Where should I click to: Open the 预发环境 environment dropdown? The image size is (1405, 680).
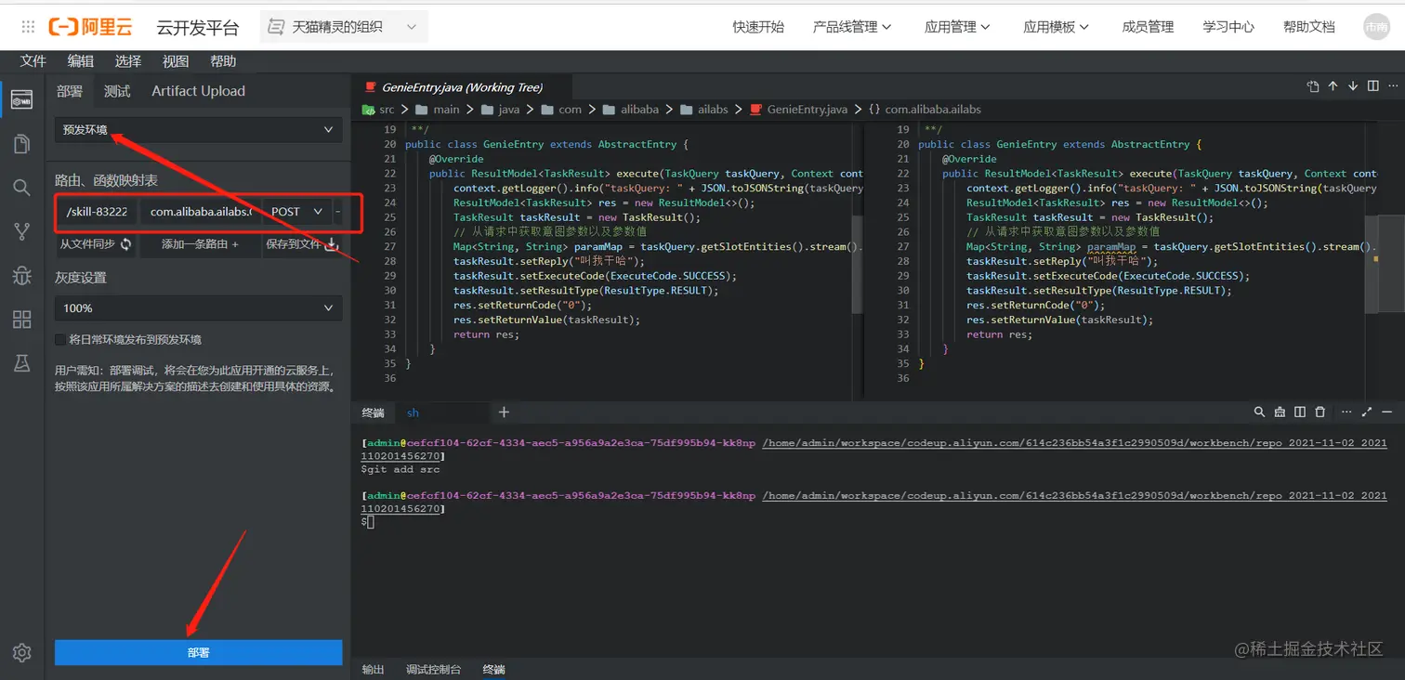[x=198, y=130]
